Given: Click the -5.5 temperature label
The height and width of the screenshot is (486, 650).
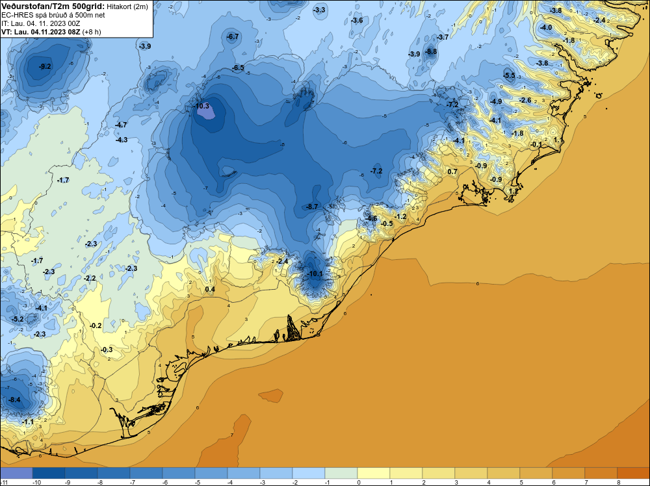Looking at the screenshot, I should click(x=509, y=75).
